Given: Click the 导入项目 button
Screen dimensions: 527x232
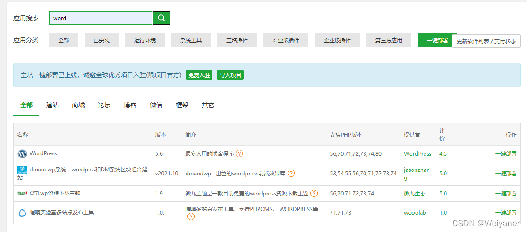Looking at the screenshot, I should (230, 75).
